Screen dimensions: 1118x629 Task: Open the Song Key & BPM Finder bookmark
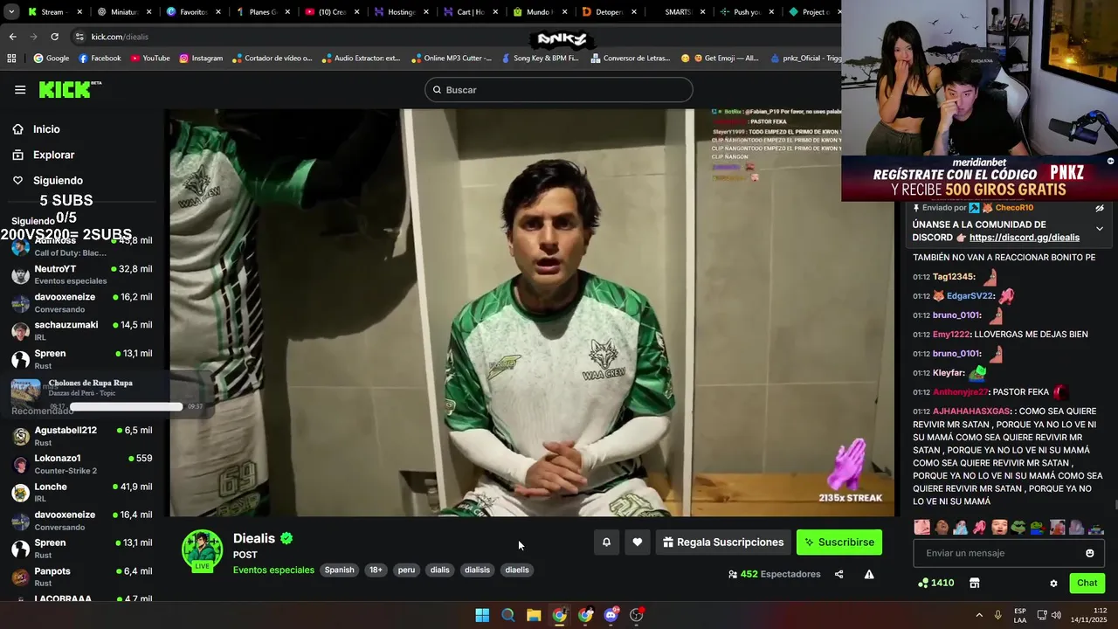coord(540,59)
